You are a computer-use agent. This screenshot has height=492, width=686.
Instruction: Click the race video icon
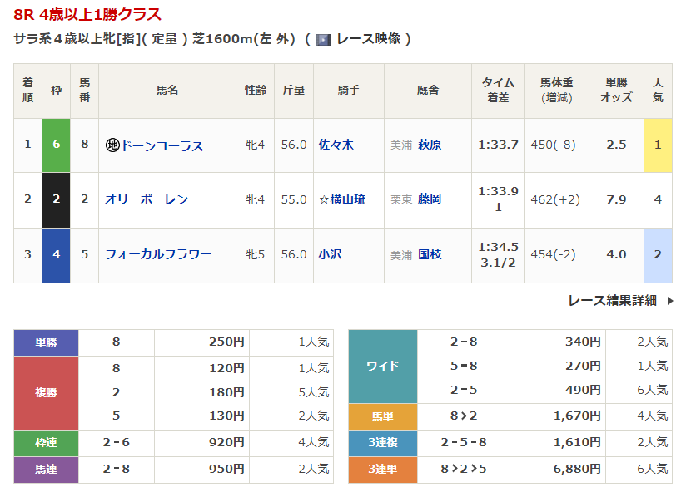pyautogui.click(x=323, y=40)
